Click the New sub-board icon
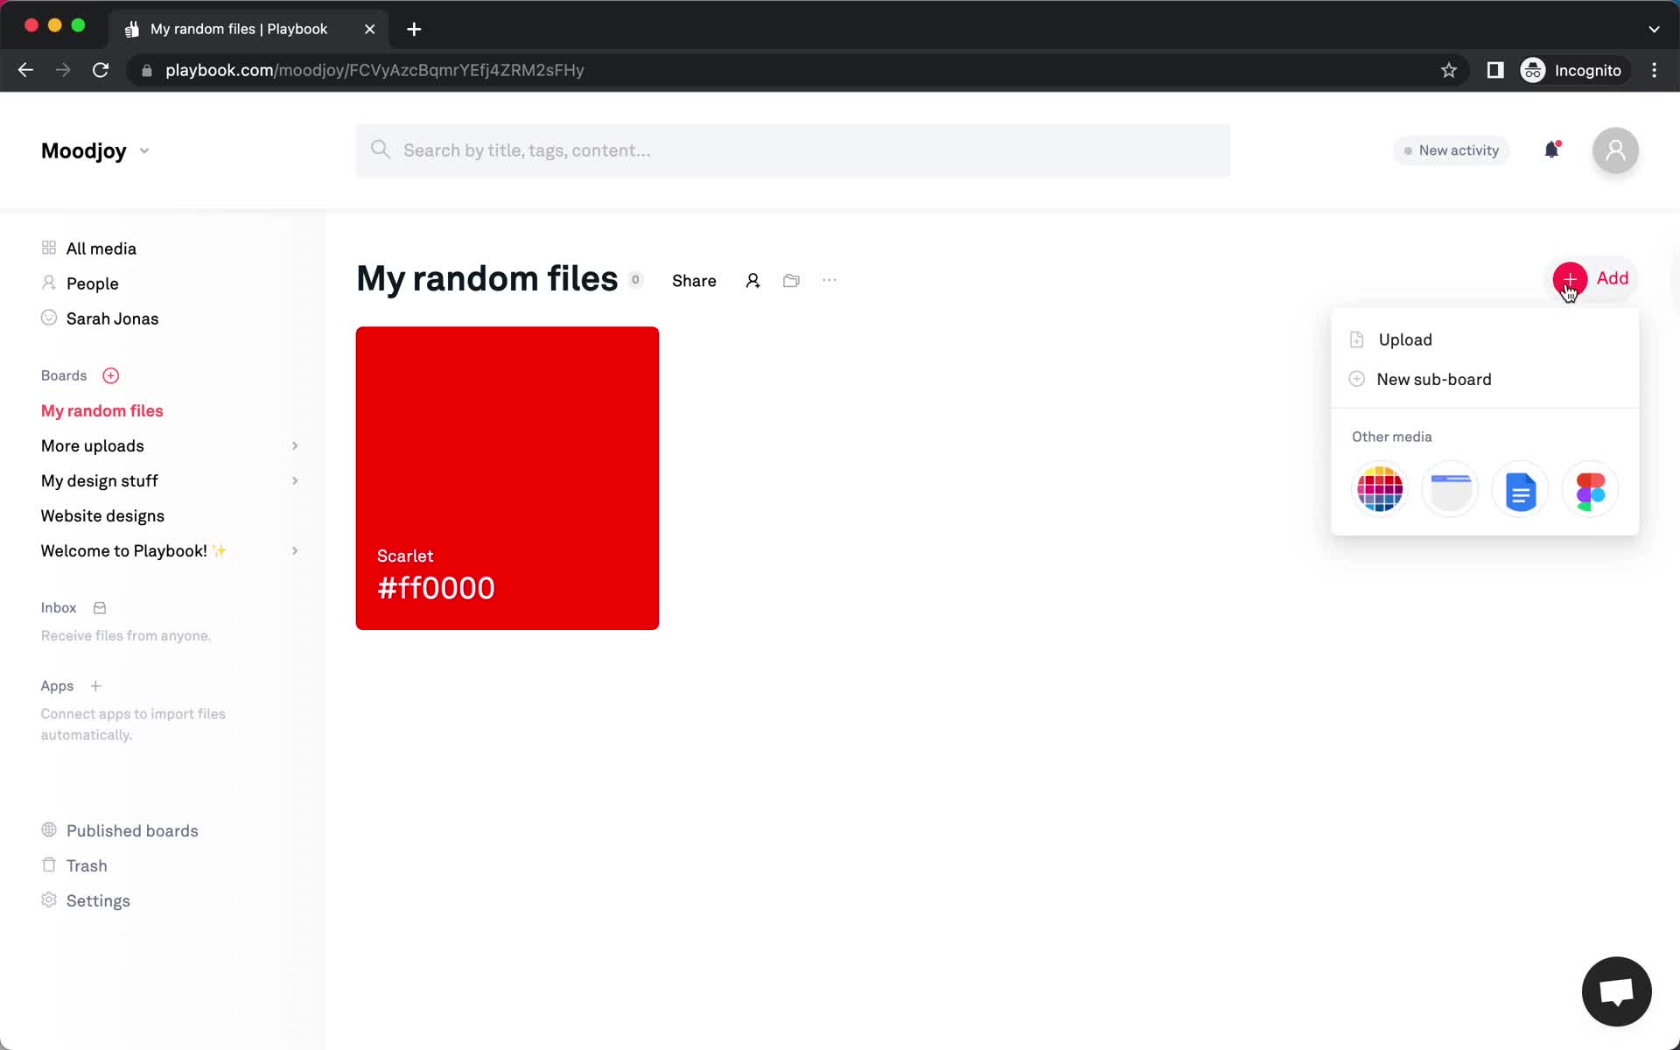 [x=1357, y=379]
